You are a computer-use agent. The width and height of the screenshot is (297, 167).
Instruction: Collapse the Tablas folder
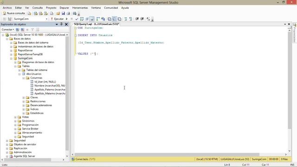[15, 66]
